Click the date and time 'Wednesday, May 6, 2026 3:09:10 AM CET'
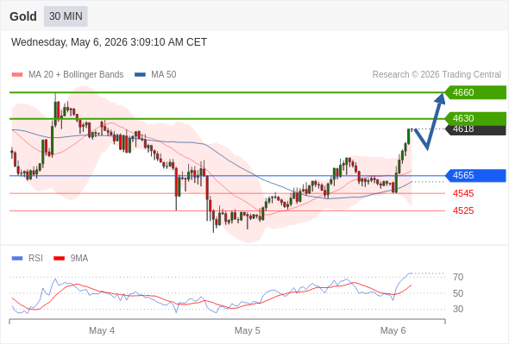Viewport: 509px width, 345px height. pyautogui.click(x=109, y=42)
